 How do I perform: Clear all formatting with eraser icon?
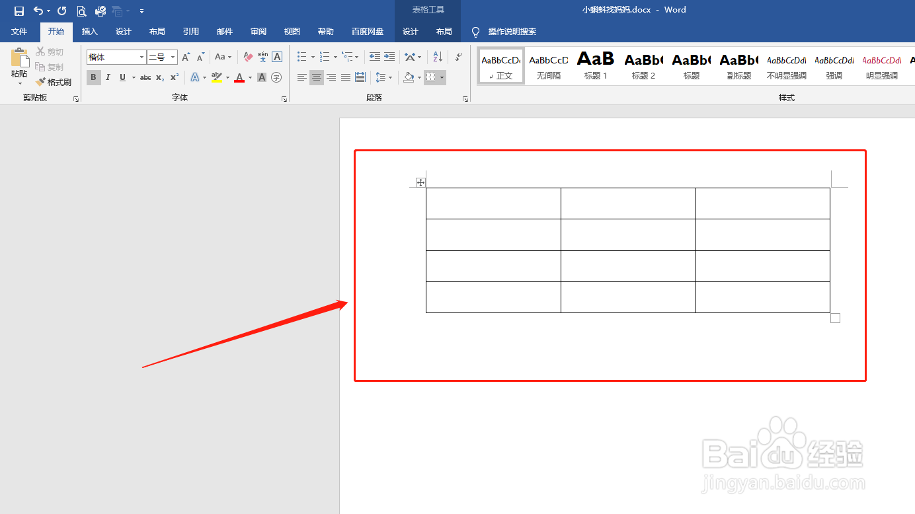[x=248, y=57]
